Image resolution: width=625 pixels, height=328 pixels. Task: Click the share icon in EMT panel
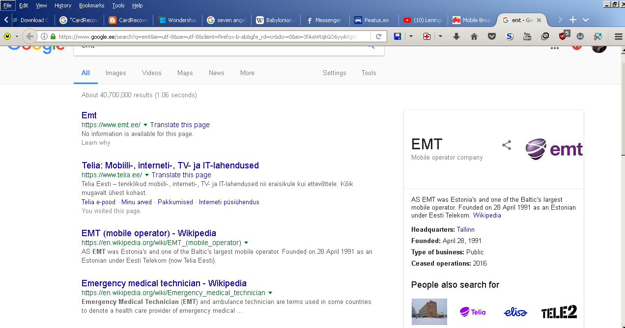click(x=507, y=145)
